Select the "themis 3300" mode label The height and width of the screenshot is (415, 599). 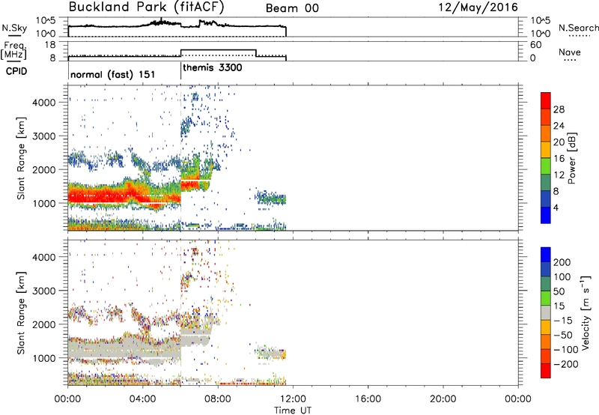pos(213,67)
